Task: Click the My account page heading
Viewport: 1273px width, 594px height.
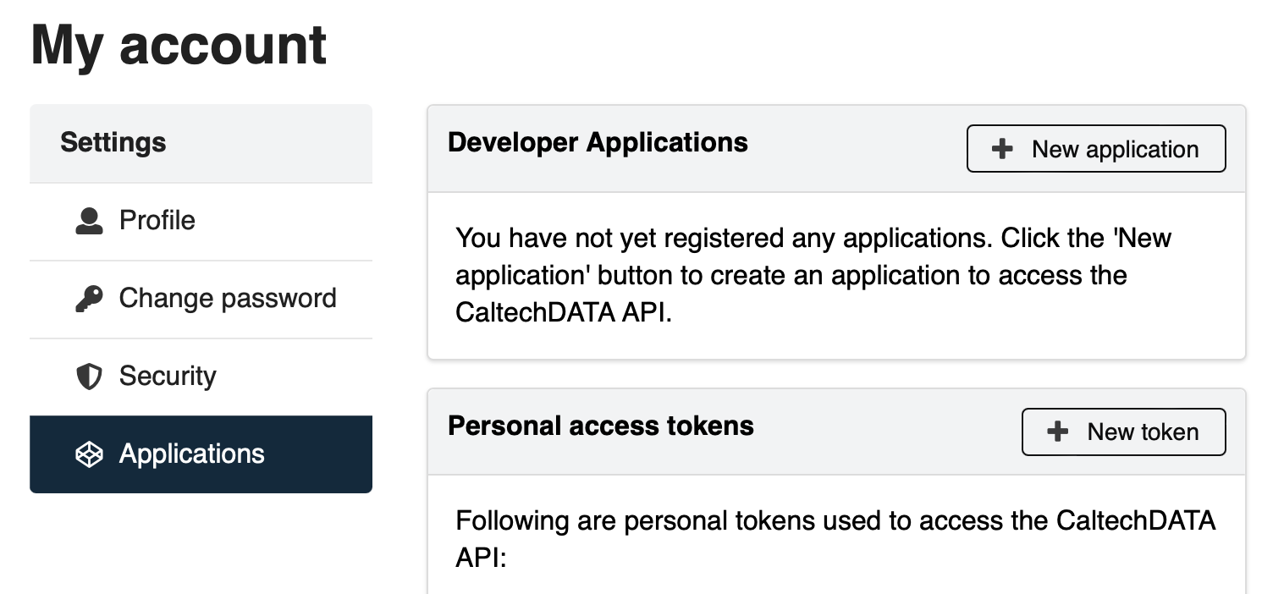Action: pos(179,47)
